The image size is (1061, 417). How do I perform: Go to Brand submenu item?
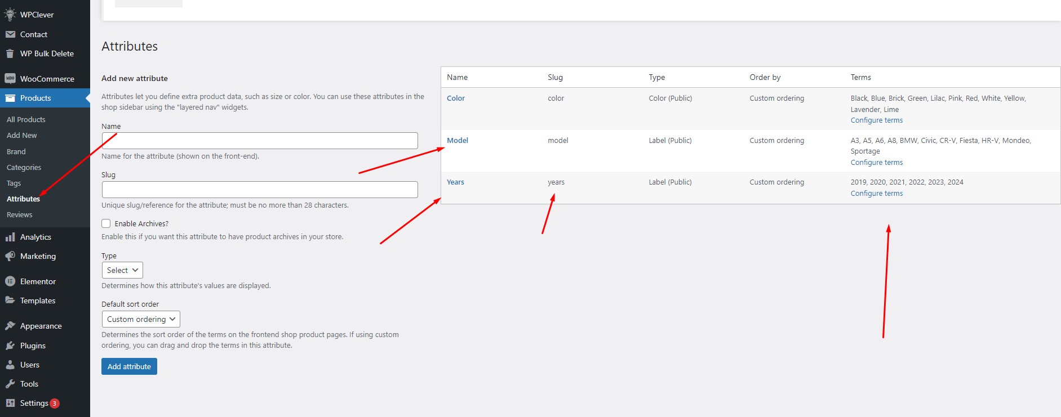tap(16, 151)
